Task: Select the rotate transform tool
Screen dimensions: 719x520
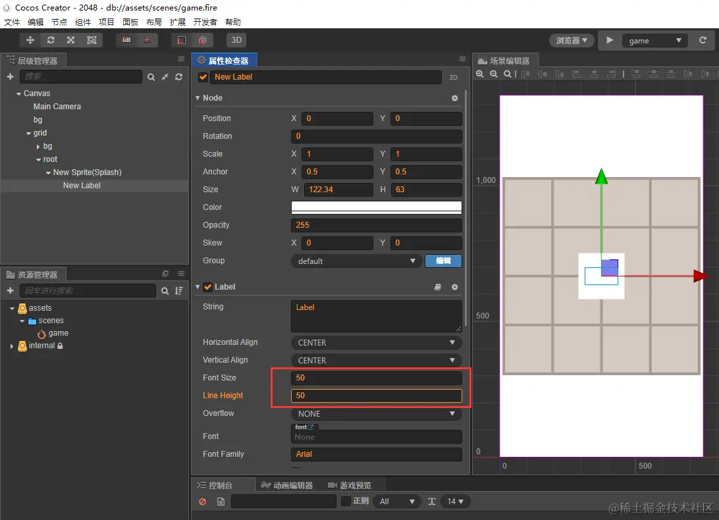Action: pos(51,40)
